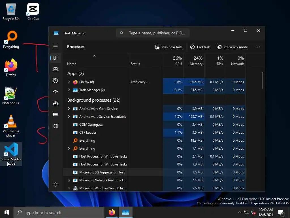
Task: Expand Microsoft Windows Search Indexer row
Action: click(x=69, y=188)
